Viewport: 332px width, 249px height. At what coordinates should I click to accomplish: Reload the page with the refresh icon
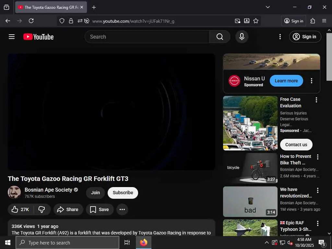(31, 21)
